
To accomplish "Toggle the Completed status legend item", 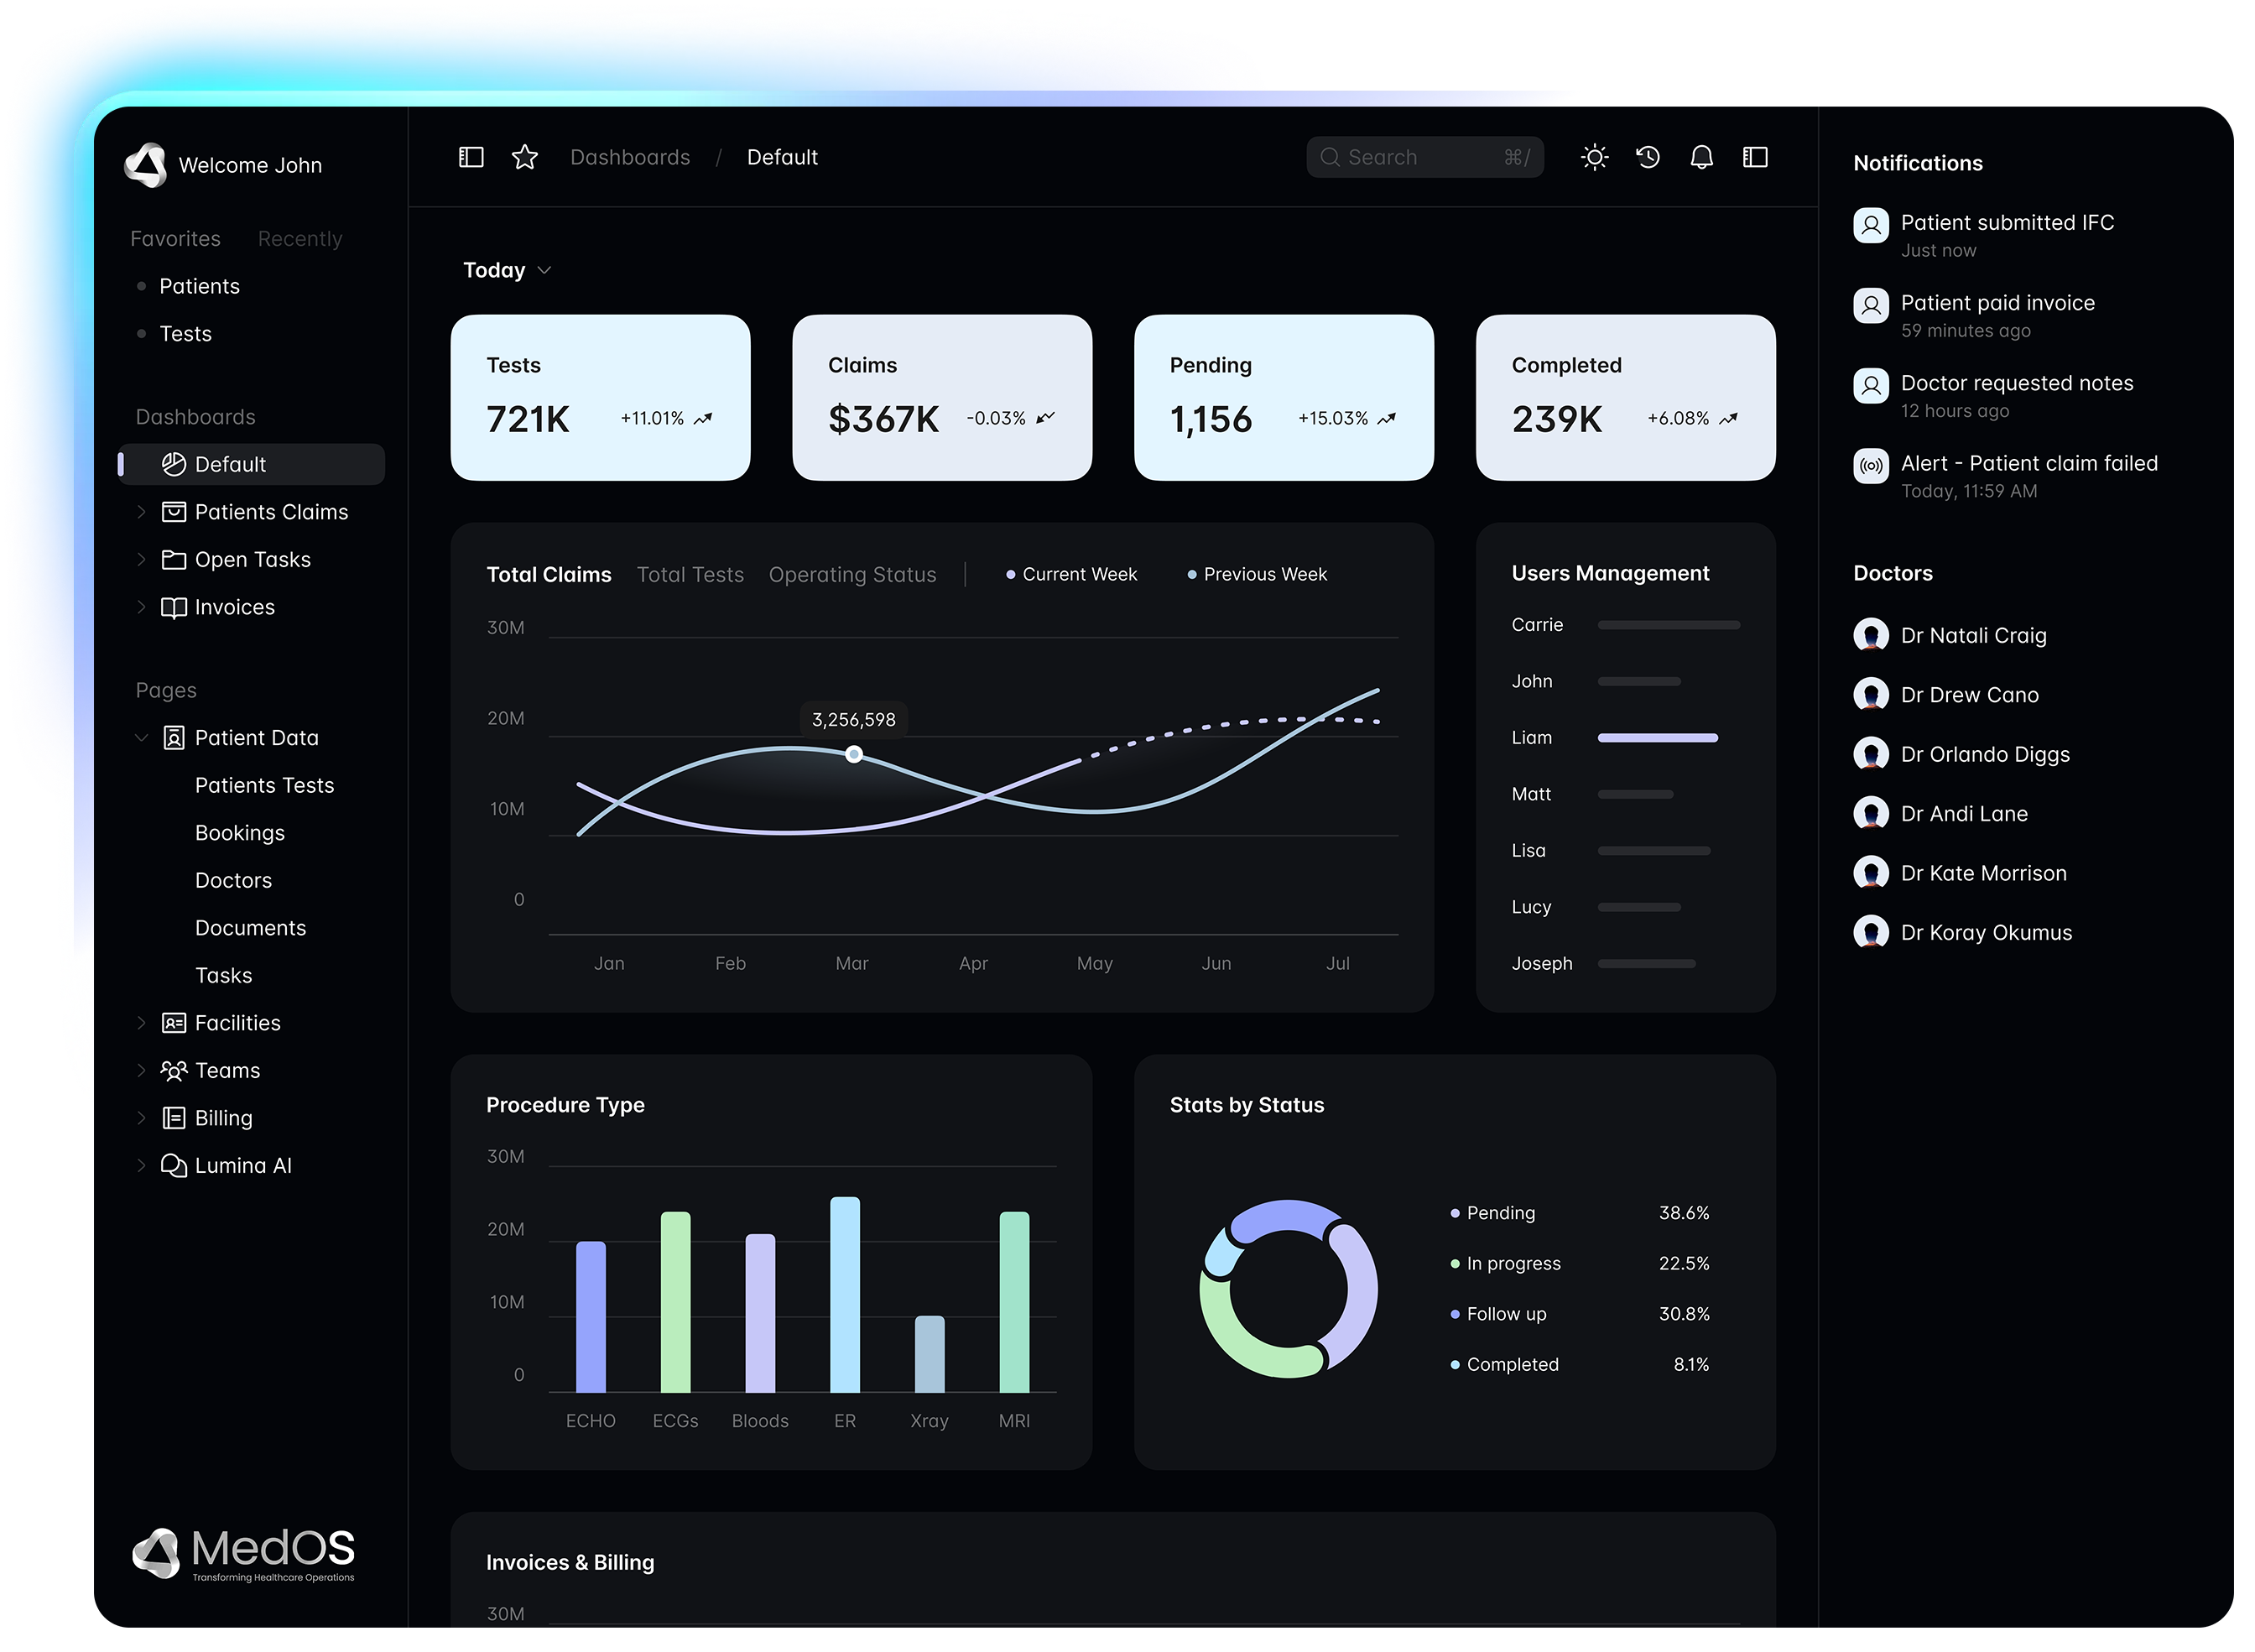I will [x=1504, y=1365].
